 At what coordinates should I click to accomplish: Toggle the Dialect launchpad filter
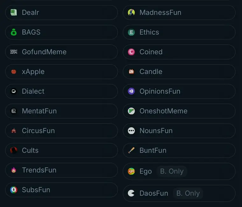pos(61,91)
